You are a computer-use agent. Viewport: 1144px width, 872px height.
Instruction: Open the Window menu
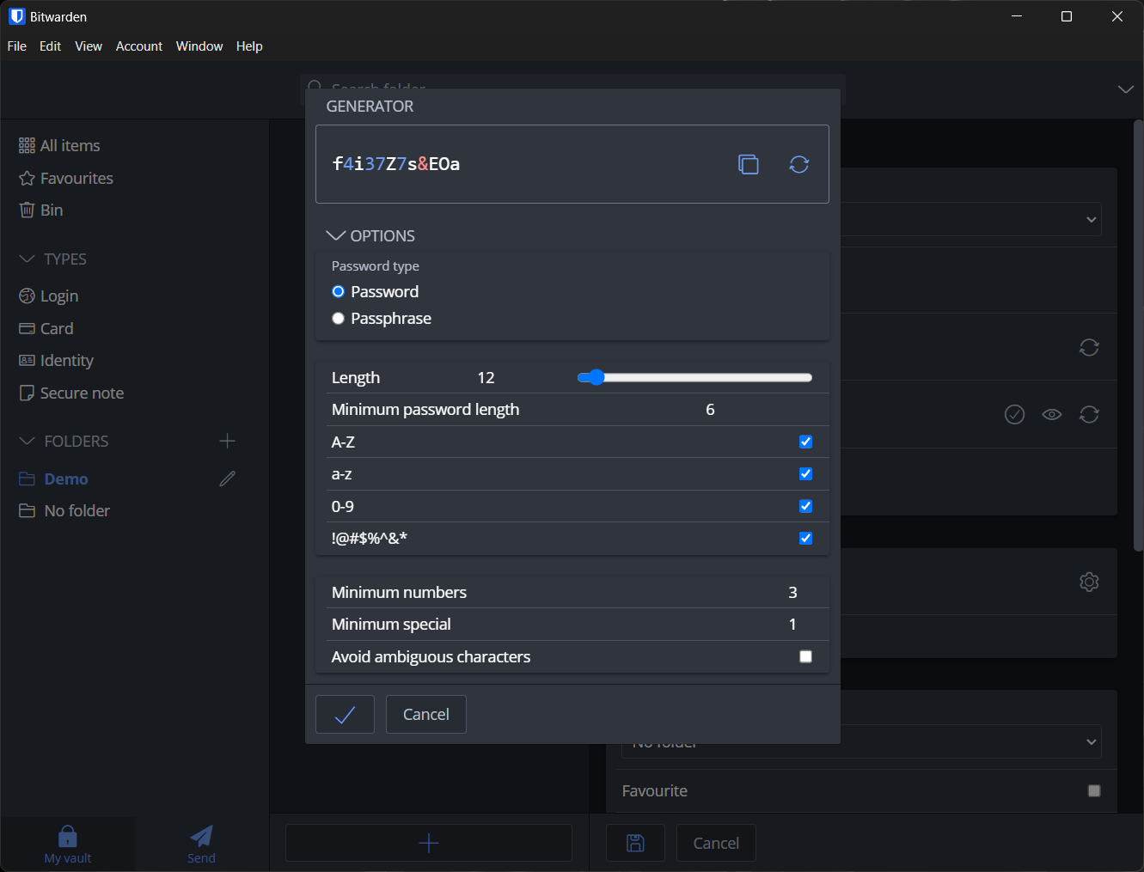tap(199, 46)
